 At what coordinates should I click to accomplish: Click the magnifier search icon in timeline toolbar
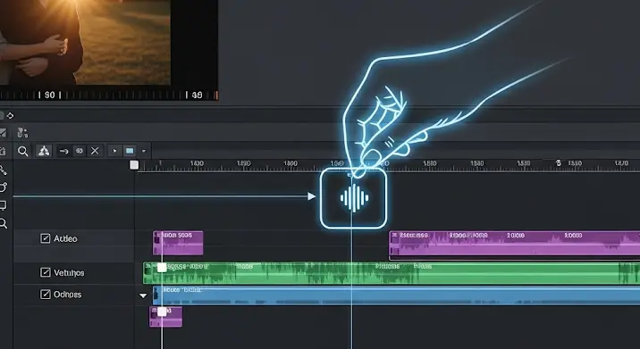point(23,151)
